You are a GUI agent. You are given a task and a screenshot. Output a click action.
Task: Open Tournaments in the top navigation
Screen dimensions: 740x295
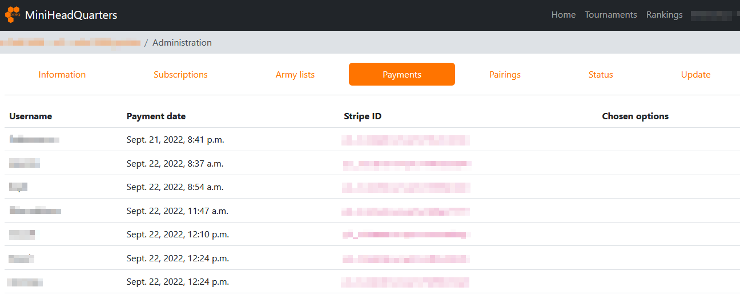coord(610,15)
